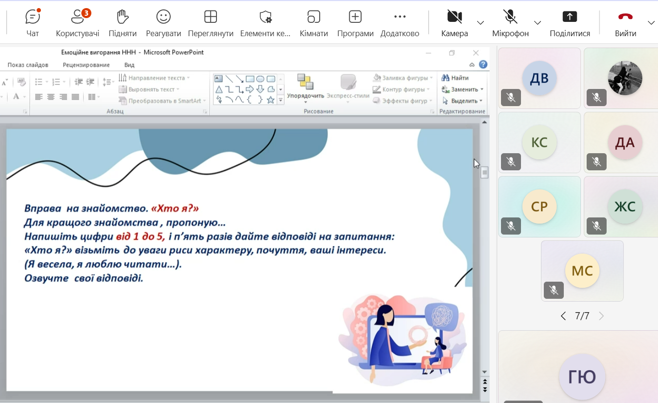The width and height of the screenshot is (658, 403).
Task: Expand the microphone options arrow
Action: (538, 23)
